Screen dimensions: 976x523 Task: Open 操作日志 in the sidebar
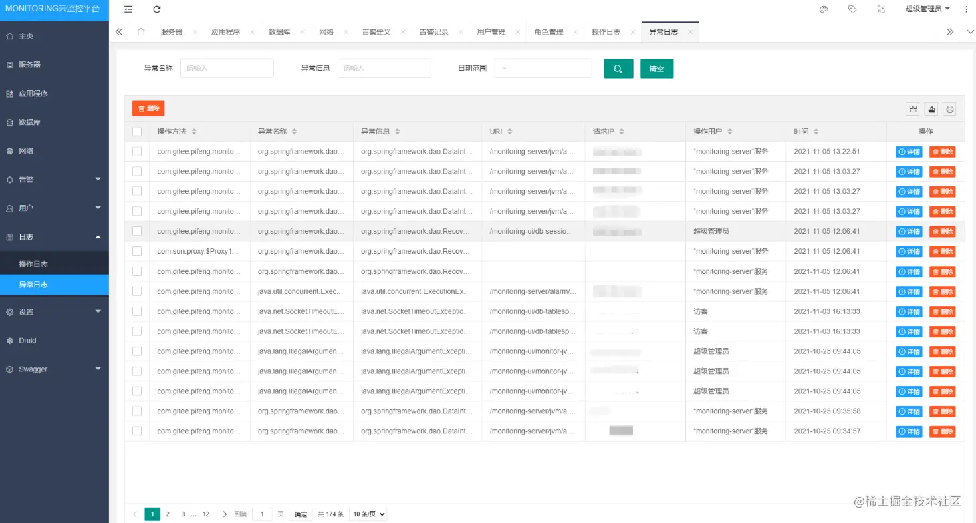54,265
